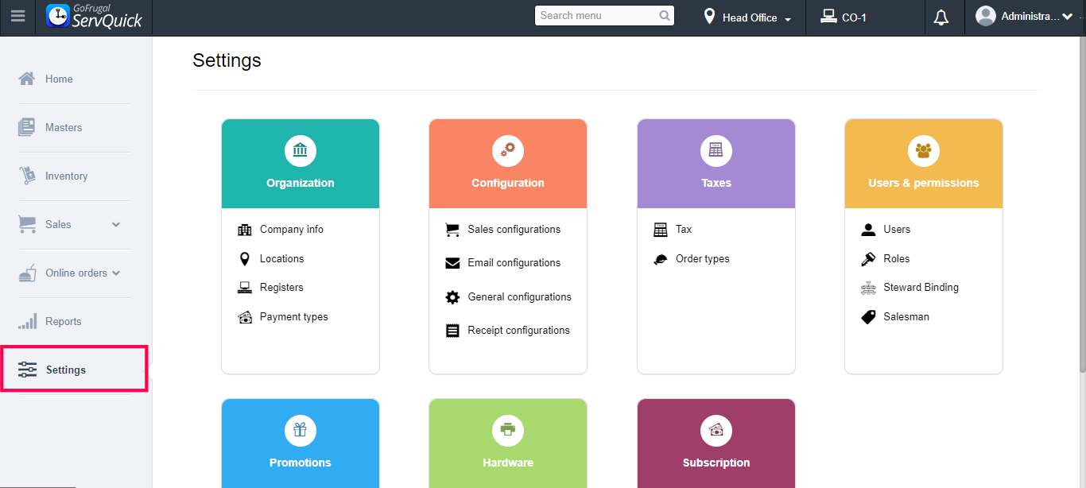This screenshot has width=1086, height=488.
Task: Click the Subscription money icon
Action: 716,431
